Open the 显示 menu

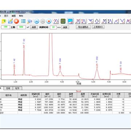(6, 16)
